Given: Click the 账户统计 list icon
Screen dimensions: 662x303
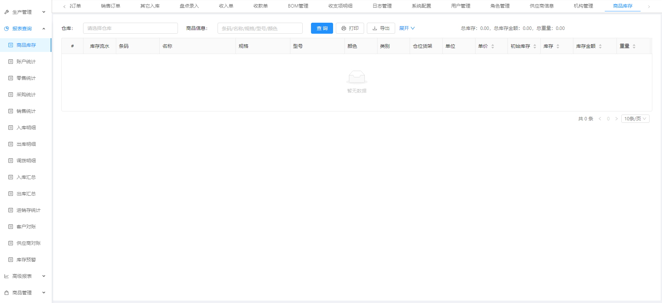Looking at the screenshot, I should tap(11, 62).
